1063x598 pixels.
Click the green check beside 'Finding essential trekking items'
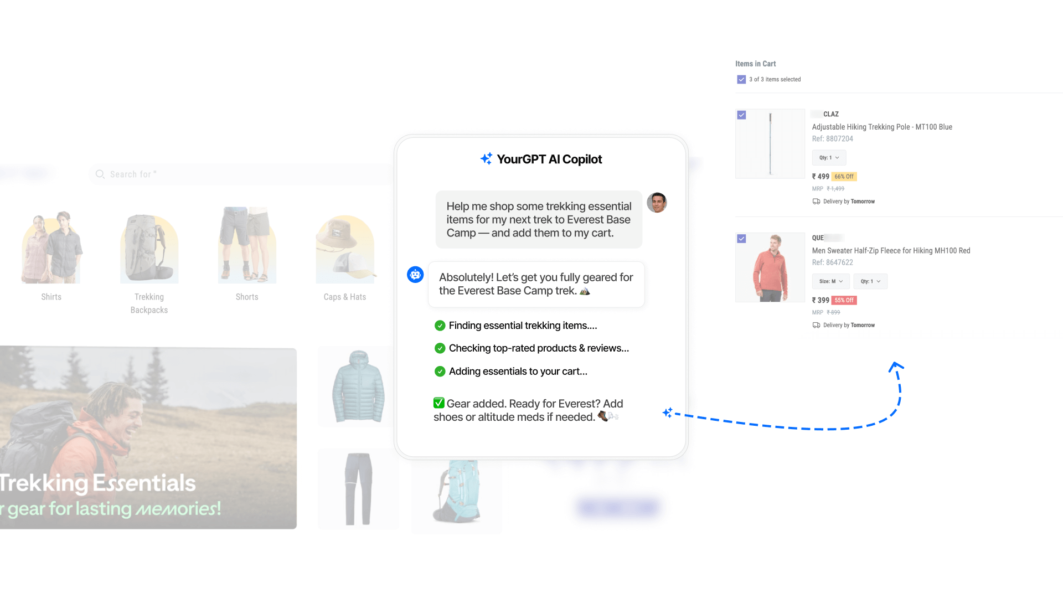point(440,326)
